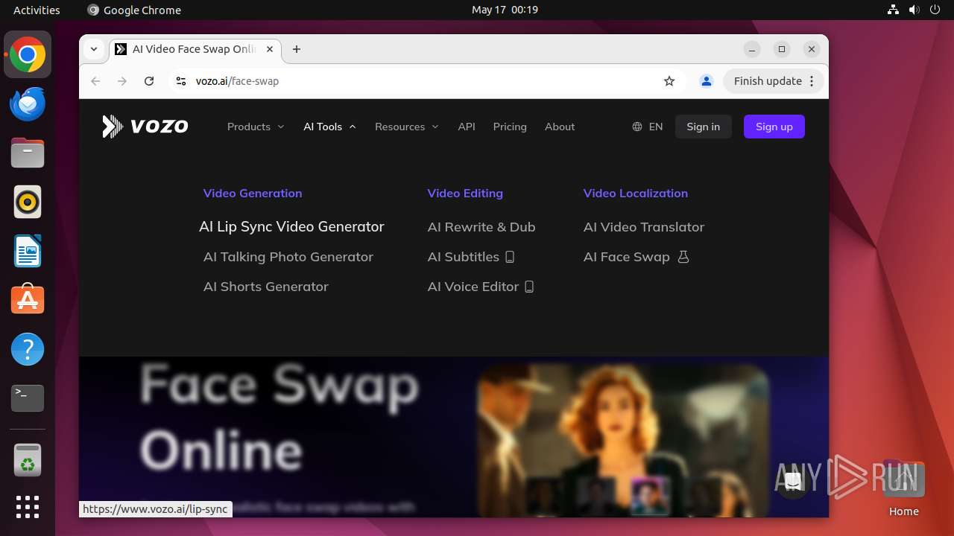Launch Thunderbird mail from the dock
The height and width of the screenshot is (536, 954).
(28, 104)
